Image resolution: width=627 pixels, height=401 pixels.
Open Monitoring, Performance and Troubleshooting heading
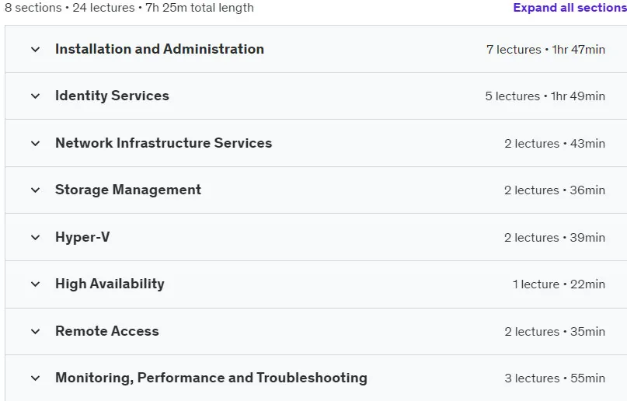coord(211,378)
